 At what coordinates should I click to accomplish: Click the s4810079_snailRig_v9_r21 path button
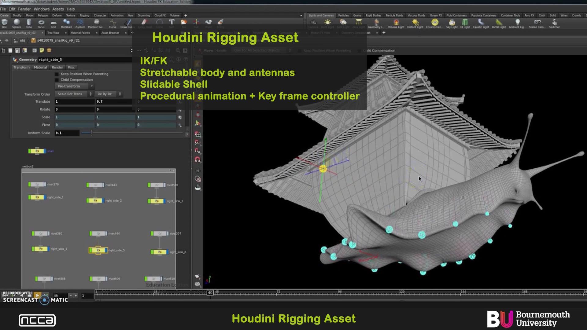click(x=56, y=40)
